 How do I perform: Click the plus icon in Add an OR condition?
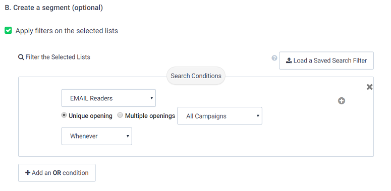(x=28, y=172)
